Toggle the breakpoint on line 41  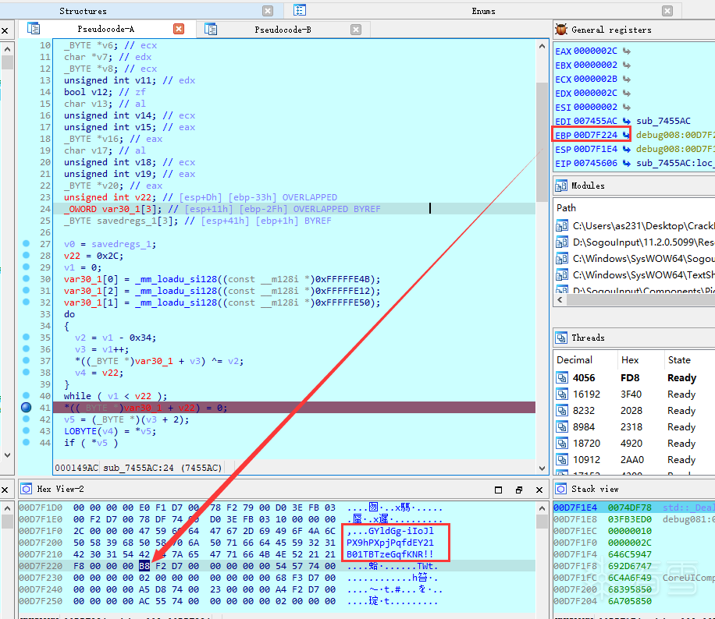point(26,408)
